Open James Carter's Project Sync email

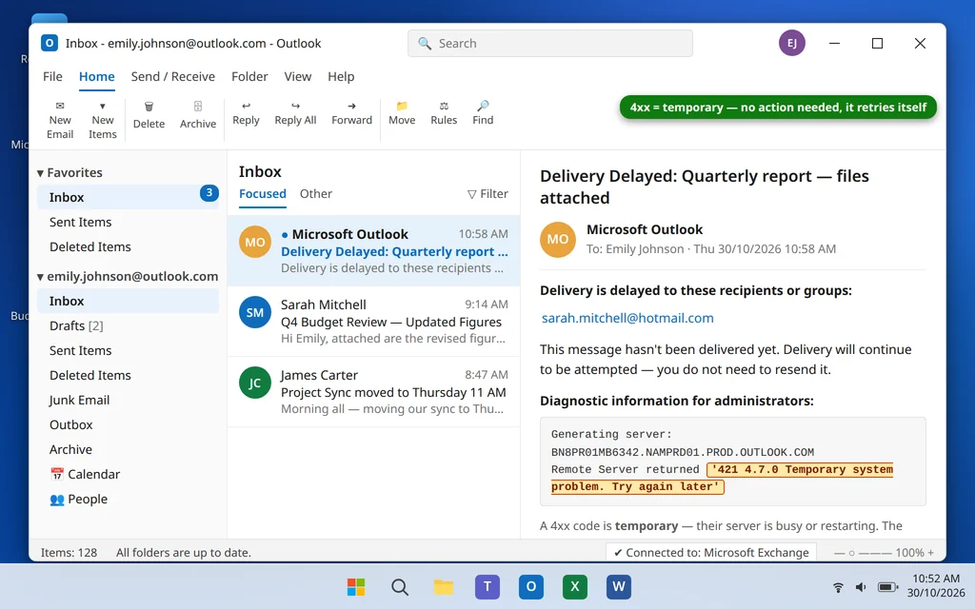[373, 391]
